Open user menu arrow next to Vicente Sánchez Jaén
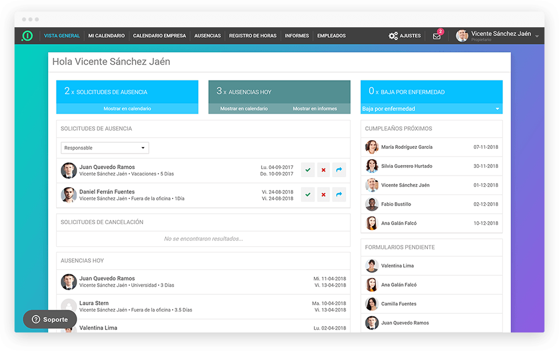This screenshot has width=559, height=351. click(x=537, y=36)
